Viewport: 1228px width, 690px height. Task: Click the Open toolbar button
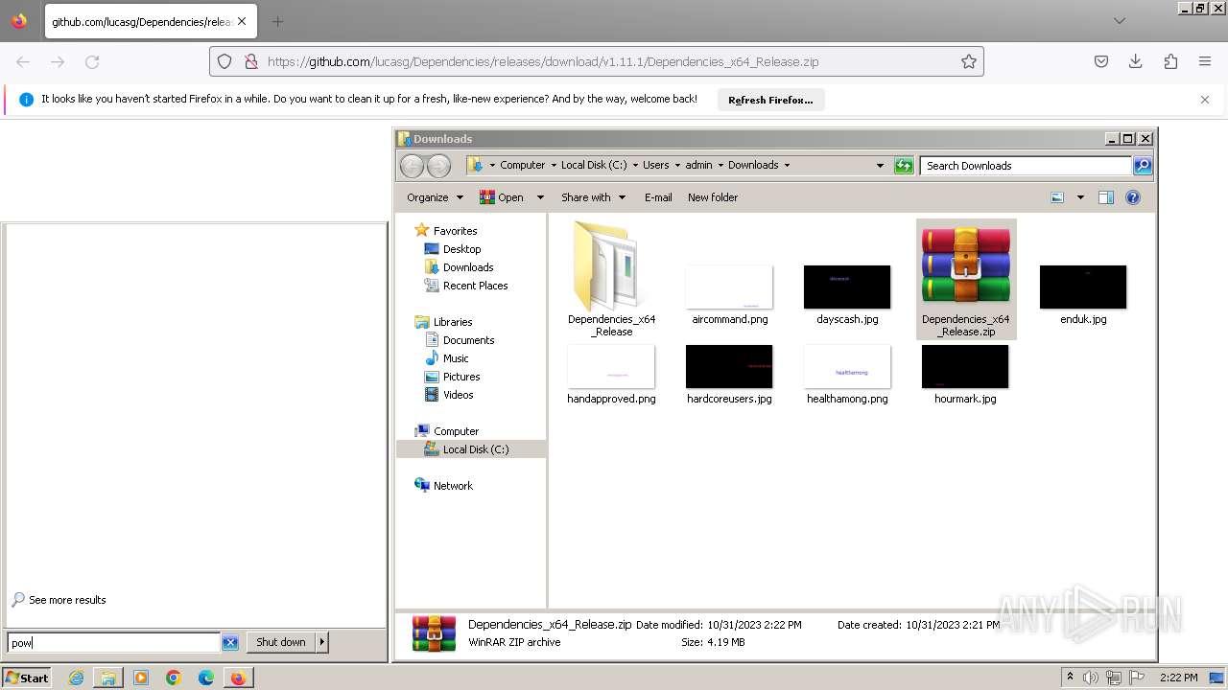click(x=503, y=197)
